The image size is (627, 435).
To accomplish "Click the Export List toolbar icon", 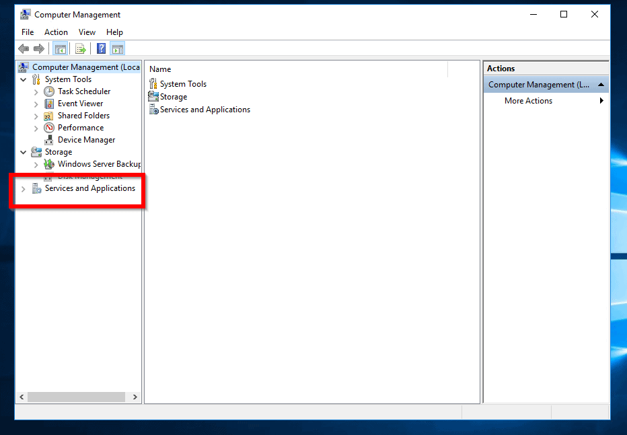I will [x=81, y=48].
